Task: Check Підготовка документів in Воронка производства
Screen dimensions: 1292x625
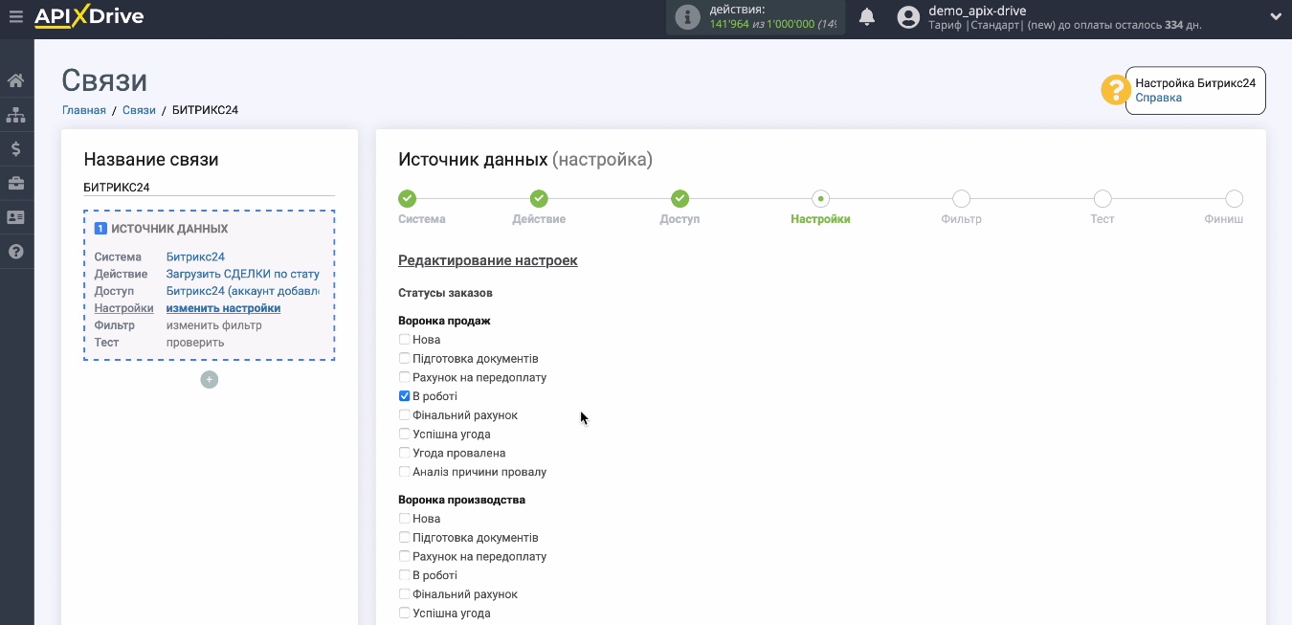Action: [405, 538]
